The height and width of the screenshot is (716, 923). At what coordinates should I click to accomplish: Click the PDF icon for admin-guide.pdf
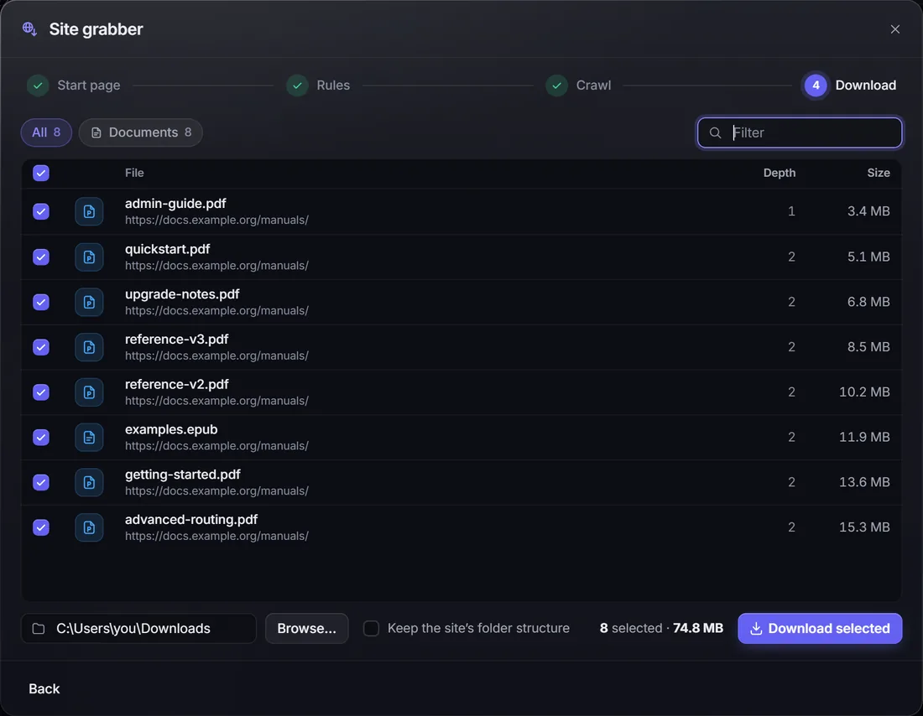click(x=89, y=212)
